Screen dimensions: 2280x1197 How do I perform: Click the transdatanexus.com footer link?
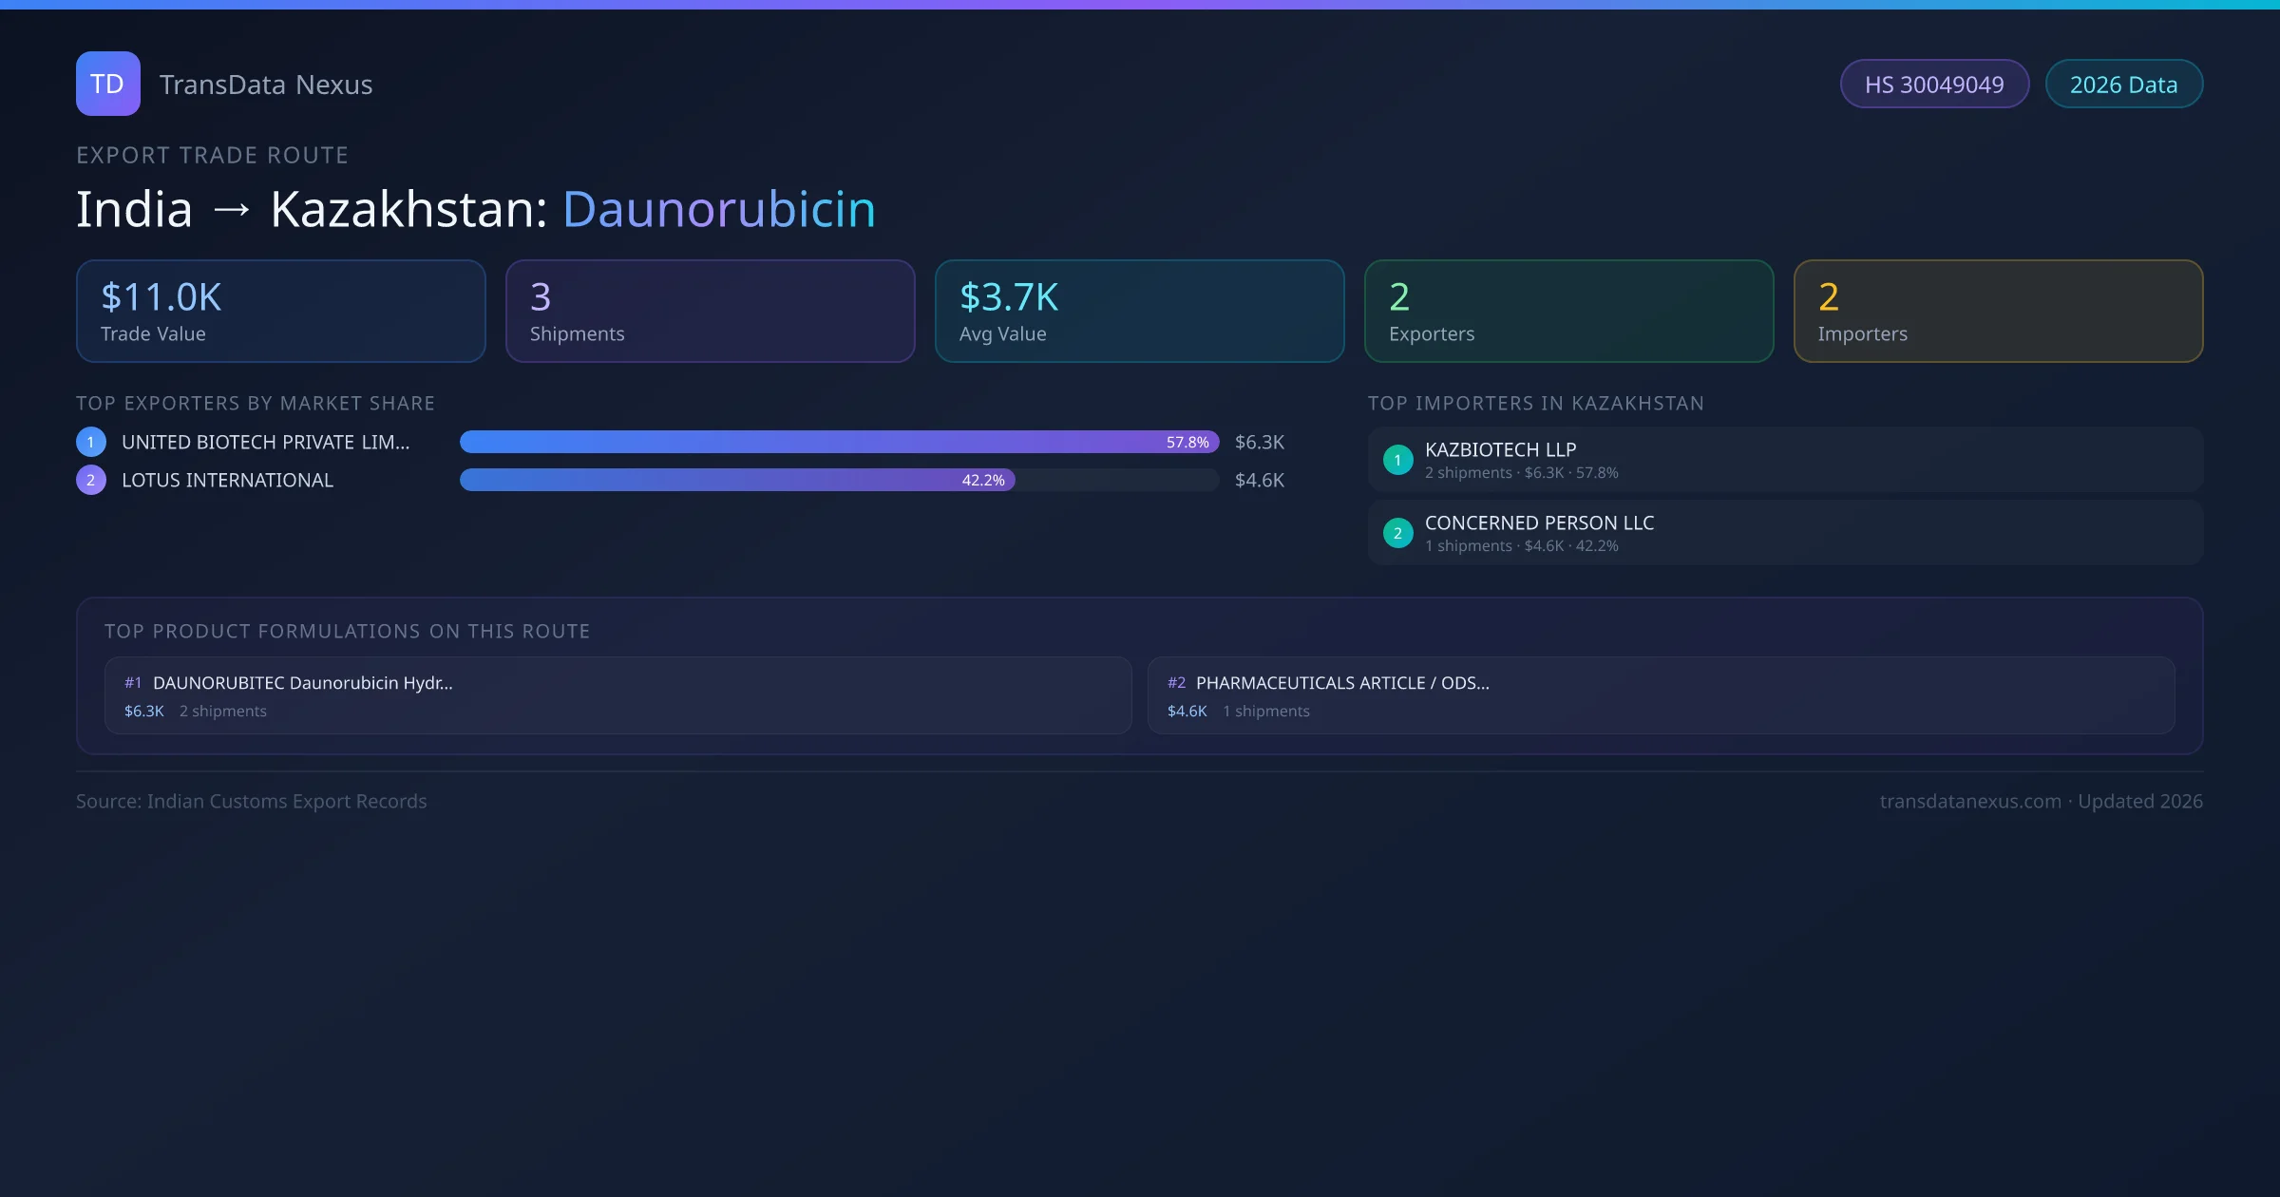pos(1970,801)
